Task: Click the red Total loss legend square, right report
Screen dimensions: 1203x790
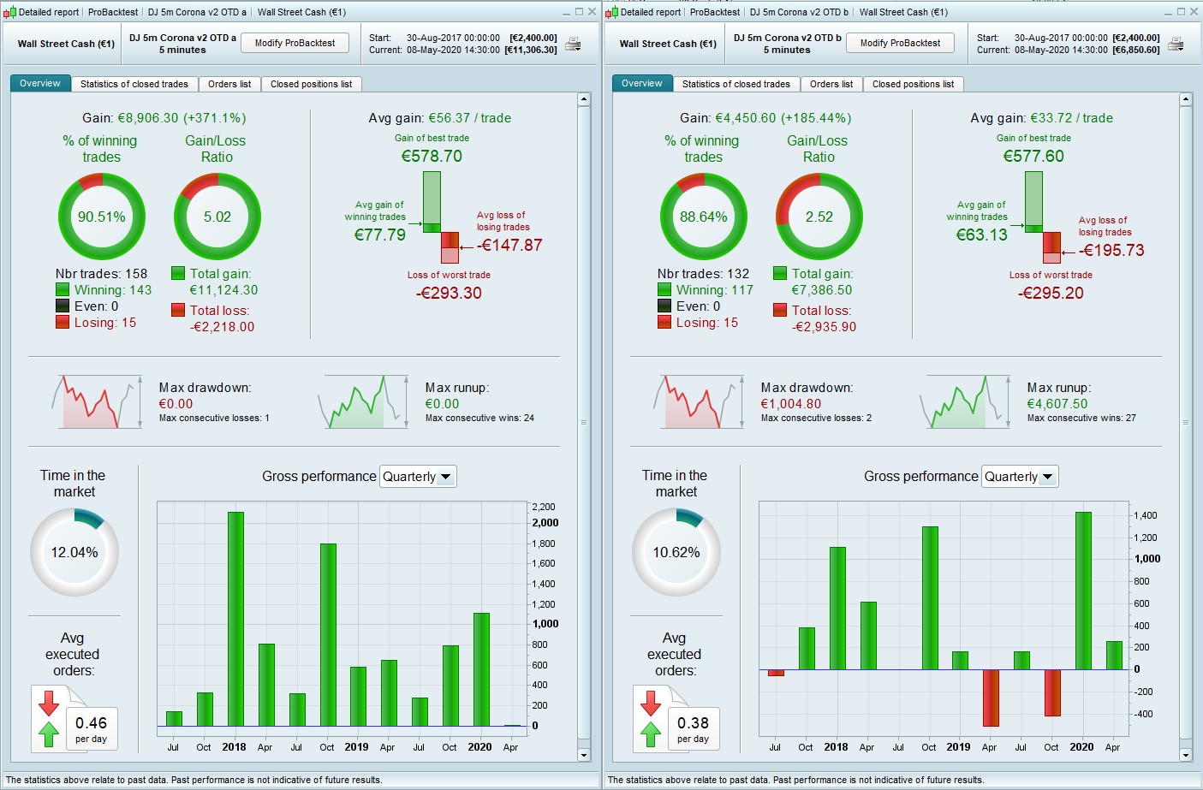Action: [x=780, y=310]
